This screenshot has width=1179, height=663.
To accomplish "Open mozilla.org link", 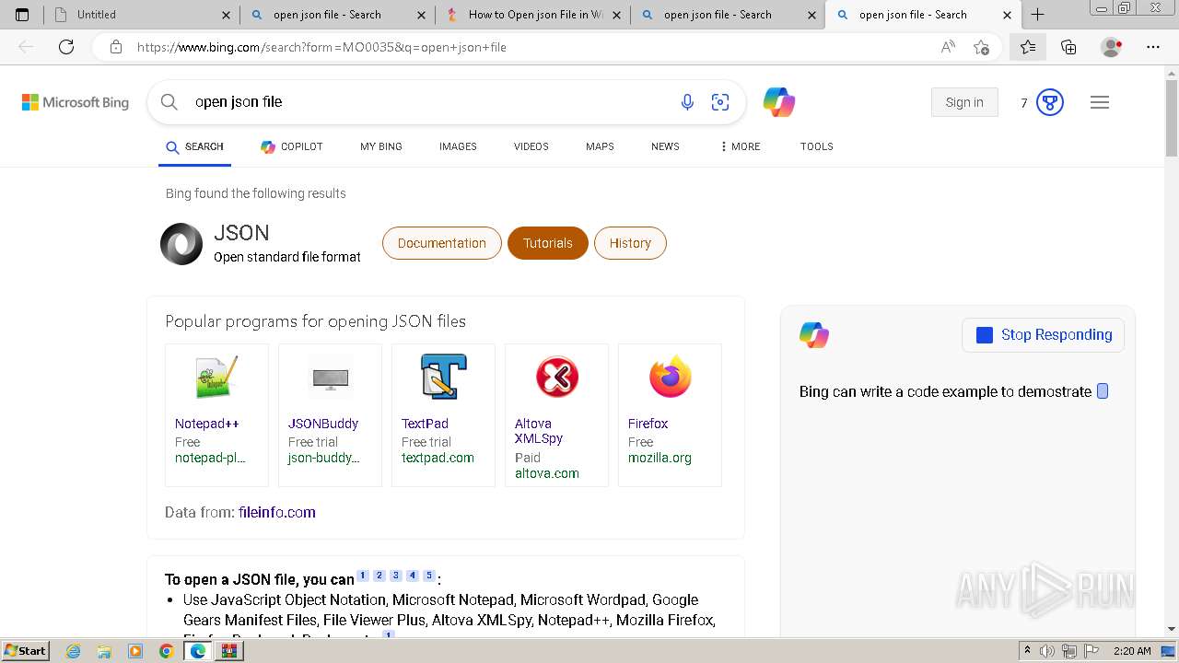I will pos(660,458).
